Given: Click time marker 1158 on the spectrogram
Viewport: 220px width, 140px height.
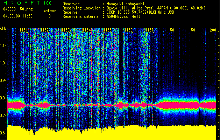Looking at the screenshot, I should 170,30.
